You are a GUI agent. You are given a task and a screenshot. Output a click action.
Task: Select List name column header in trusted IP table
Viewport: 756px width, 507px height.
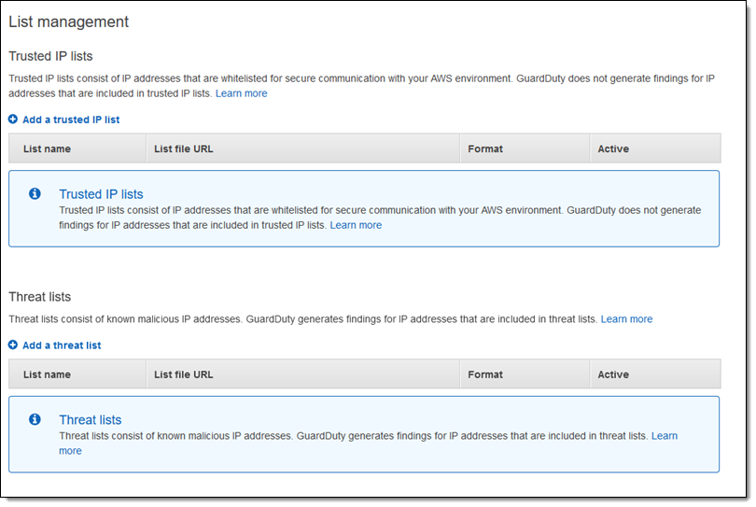pos(47,148)
